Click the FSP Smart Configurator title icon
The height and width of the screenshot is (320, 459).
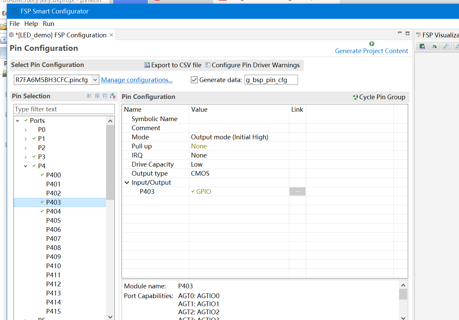[15, 11]
